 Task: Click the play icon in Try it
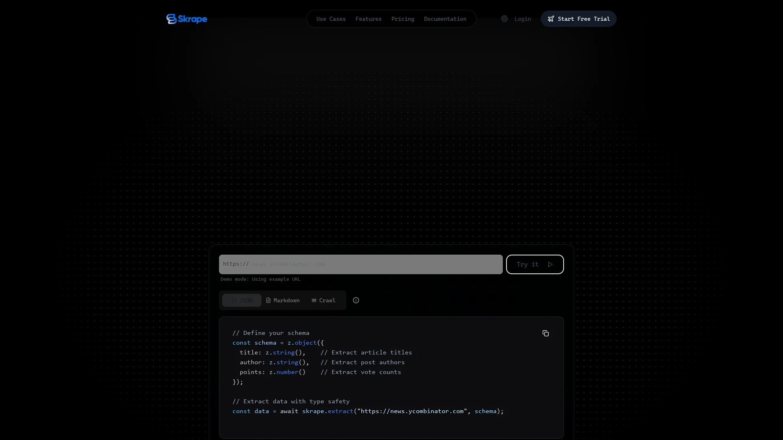(x=550, y=264)
